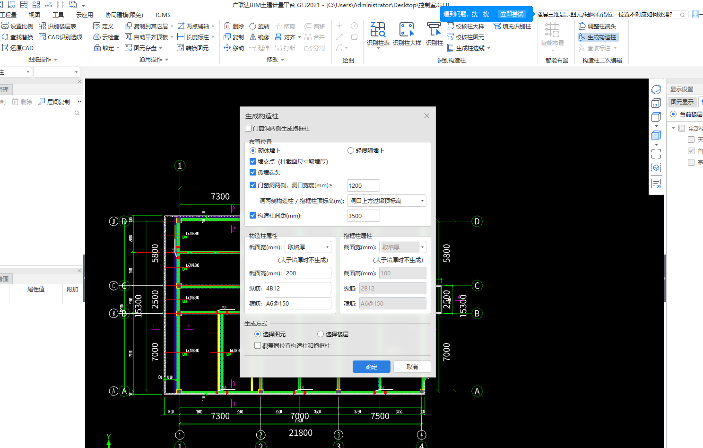
Task: Open 洞口上方过梁顶标高 dropdown
Action: (387, 201)
